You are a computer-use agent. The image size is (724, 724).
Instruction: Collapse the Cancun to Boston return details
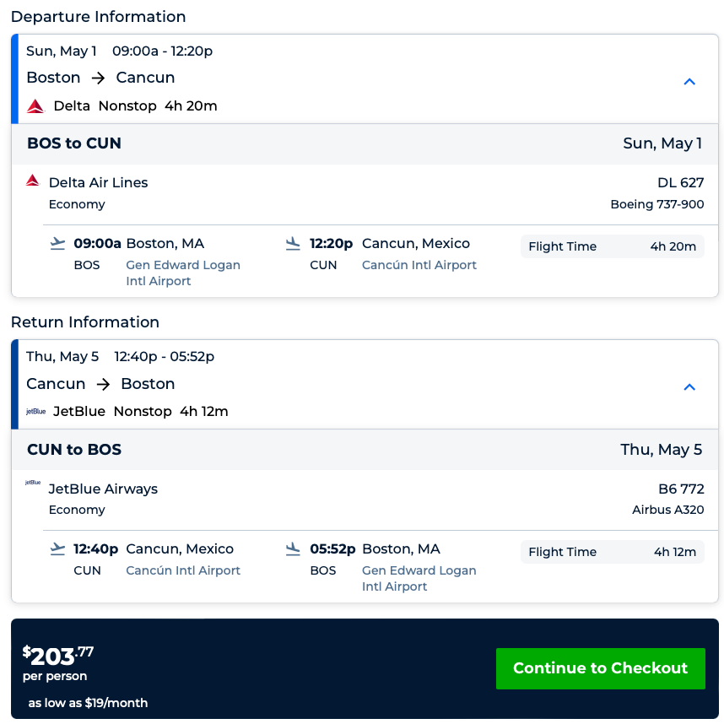point(689,387)
